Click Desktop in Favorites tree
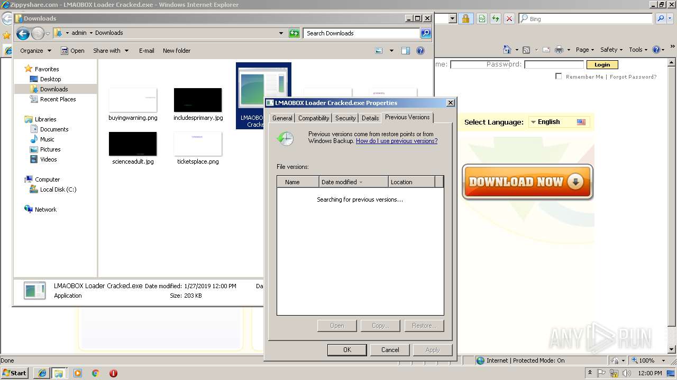Image resolution: width=677 pixels, height=380 pixels. tap(50, 79)
